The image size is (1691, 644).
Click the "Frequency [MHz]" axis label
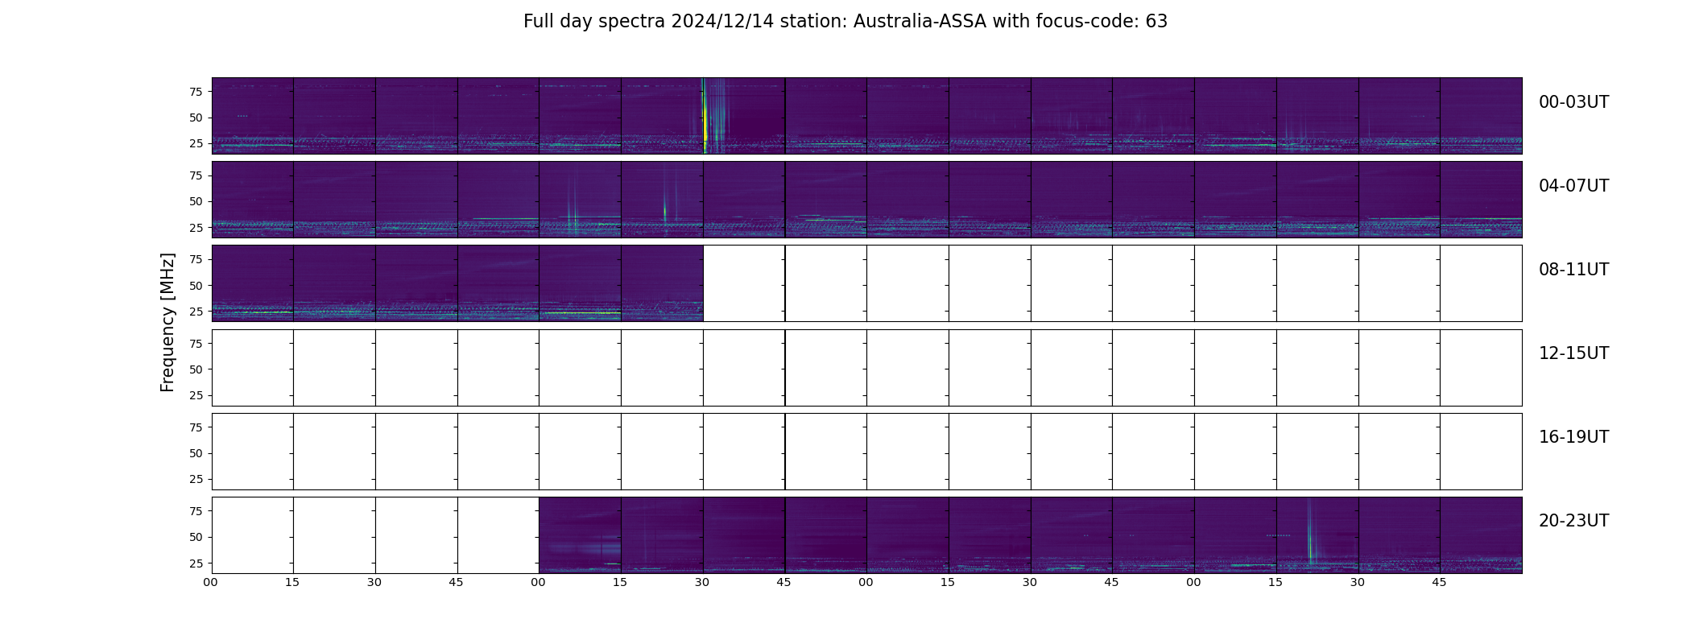tap(167, 323)
